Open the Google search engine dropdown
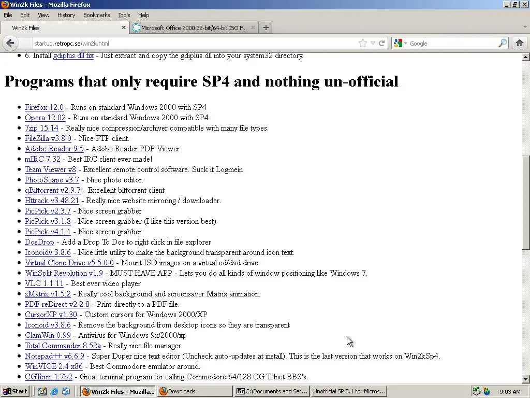 [401, 43]
